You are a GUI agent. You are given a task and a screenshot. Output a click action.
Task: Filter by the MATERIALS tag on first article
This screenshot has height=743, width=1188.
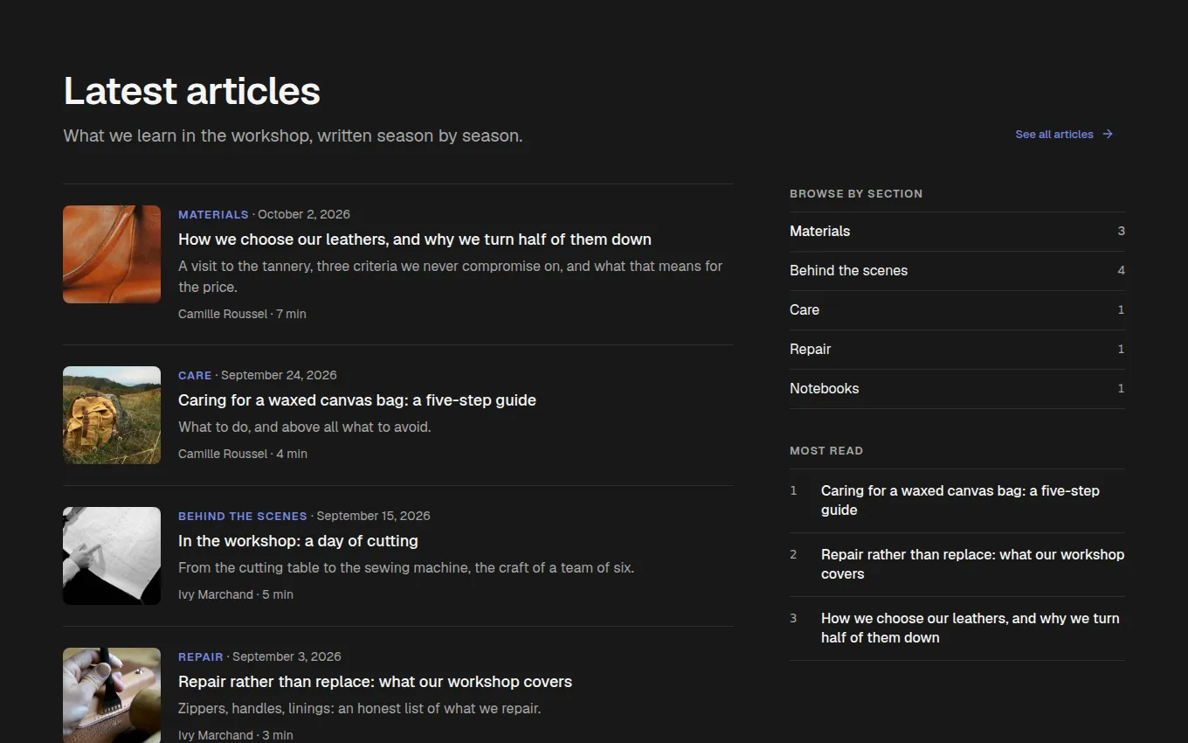tap(213, 214)
